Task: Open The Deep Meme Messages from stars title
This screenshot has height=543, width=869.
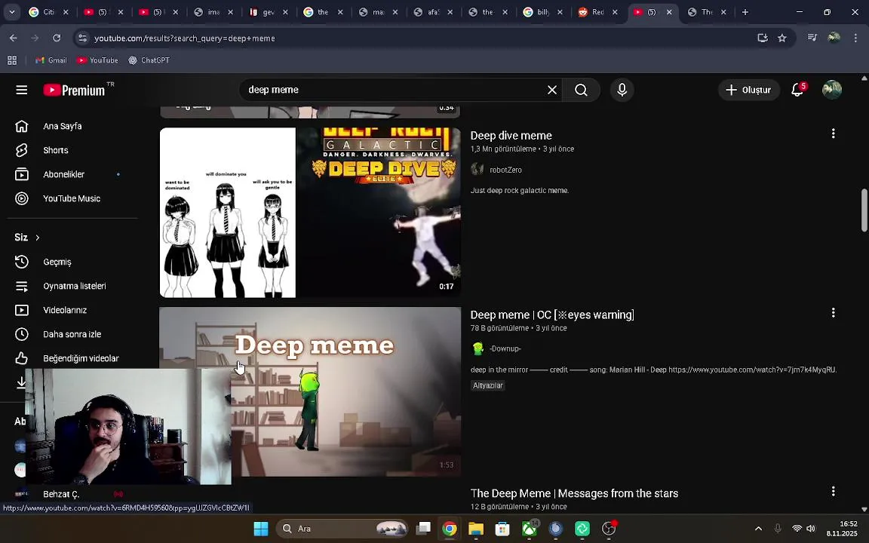Action: pos(574,493)
